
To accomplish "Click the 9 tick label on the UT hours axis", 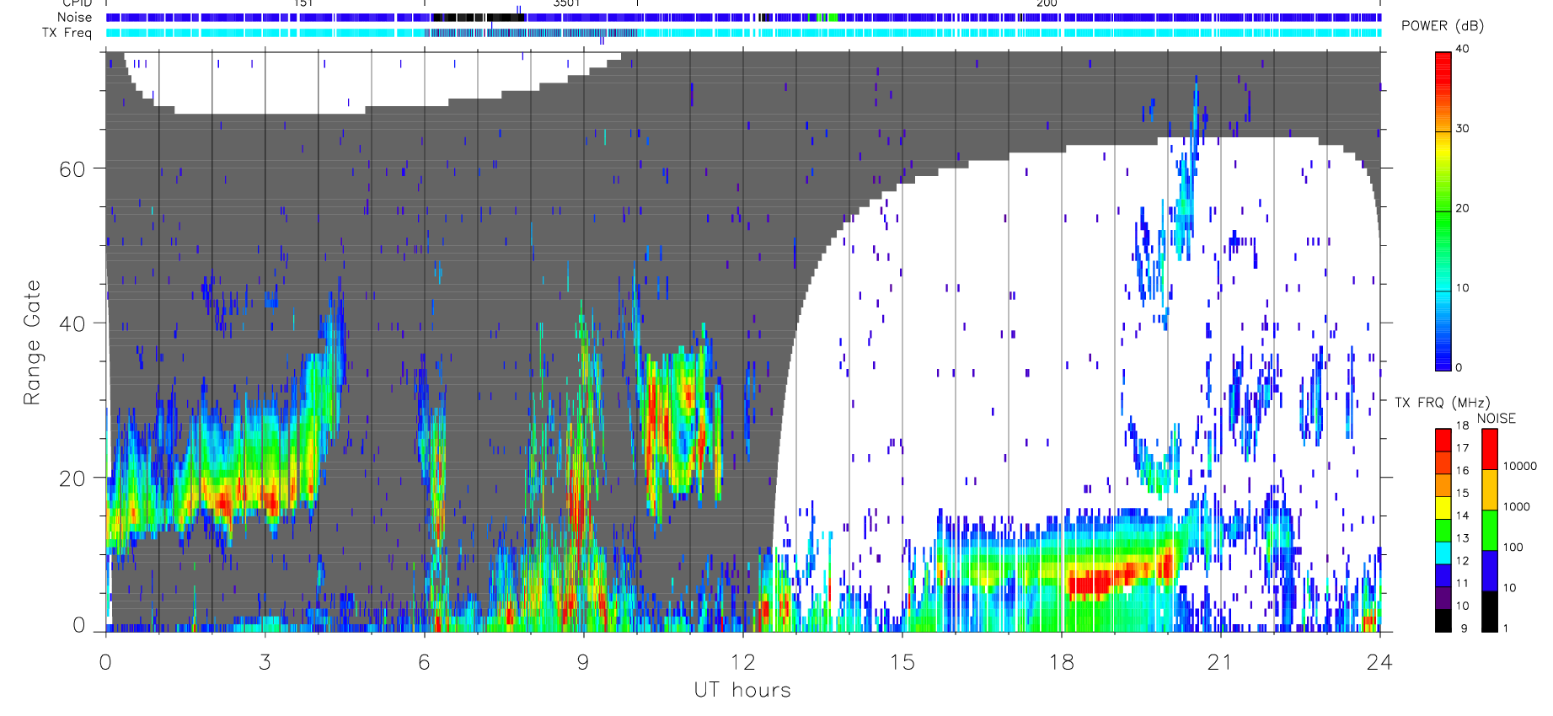I will pyautogui.click(x=583, y=662).
